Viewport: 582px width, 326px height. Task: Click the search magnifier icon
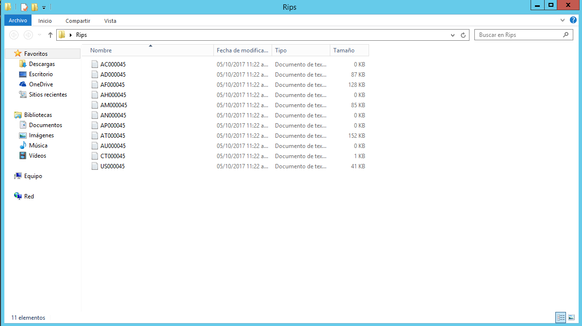(x=566, y=35)
